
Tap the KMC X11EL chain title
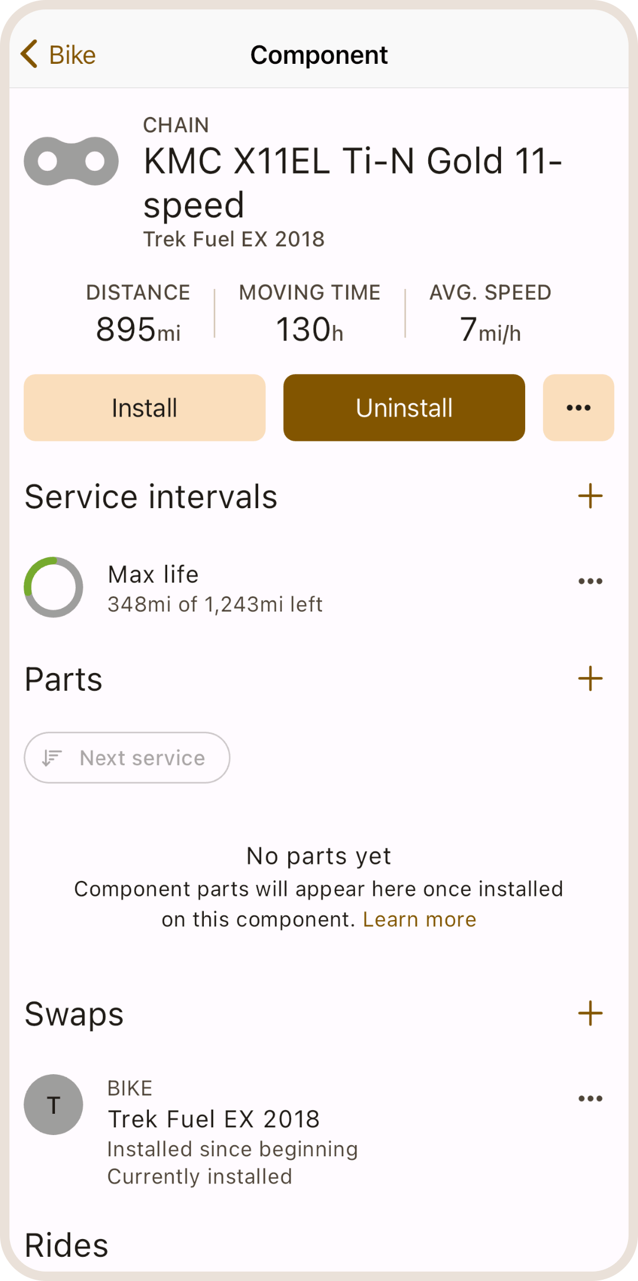[x=352, y=182]
